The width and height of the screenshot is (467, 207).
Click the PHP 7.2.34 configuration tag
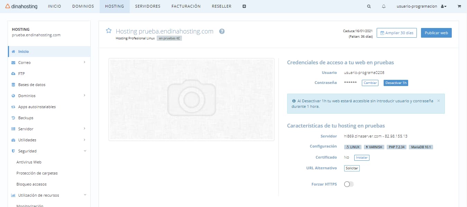tap(397, 147)
